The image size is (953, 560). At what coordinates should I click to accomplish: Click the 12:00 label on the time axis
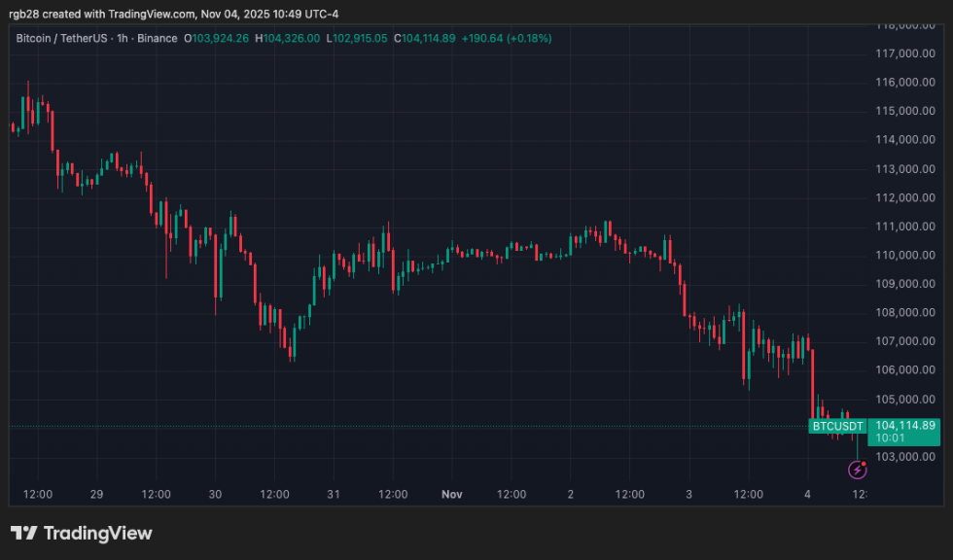point(39,494)
